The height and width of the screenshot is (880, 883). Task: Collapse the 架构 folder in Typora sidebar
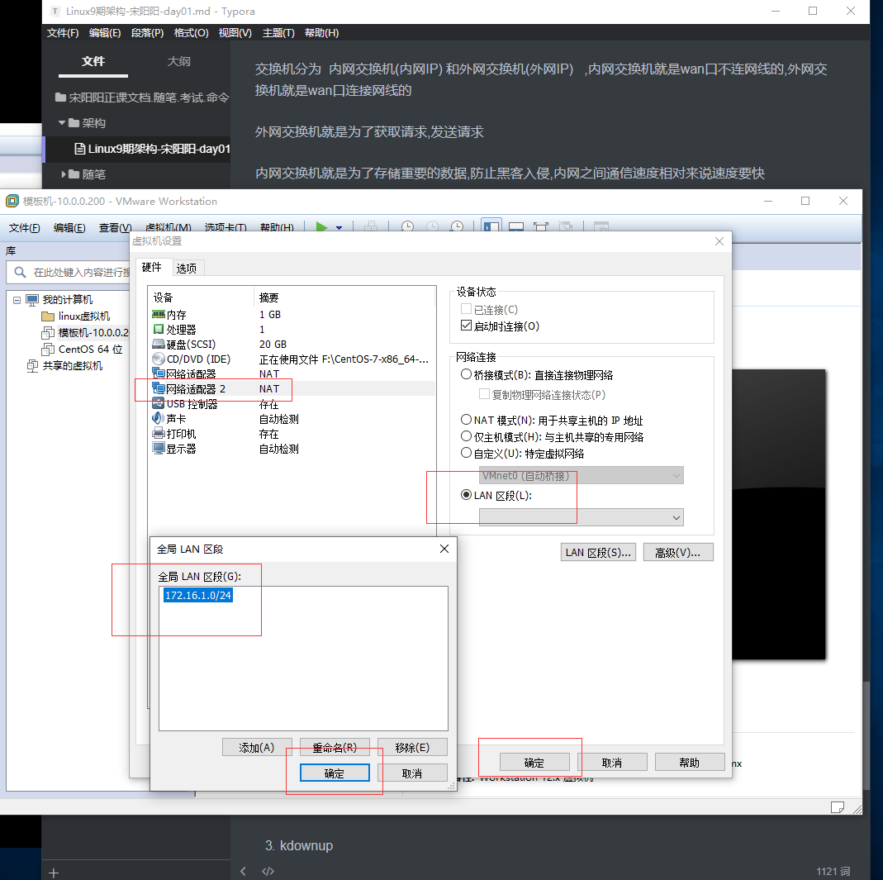62,122
